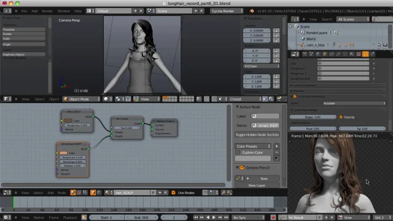Play the animation forward
The image size is (393, 221).
click(x=214, y=217)
